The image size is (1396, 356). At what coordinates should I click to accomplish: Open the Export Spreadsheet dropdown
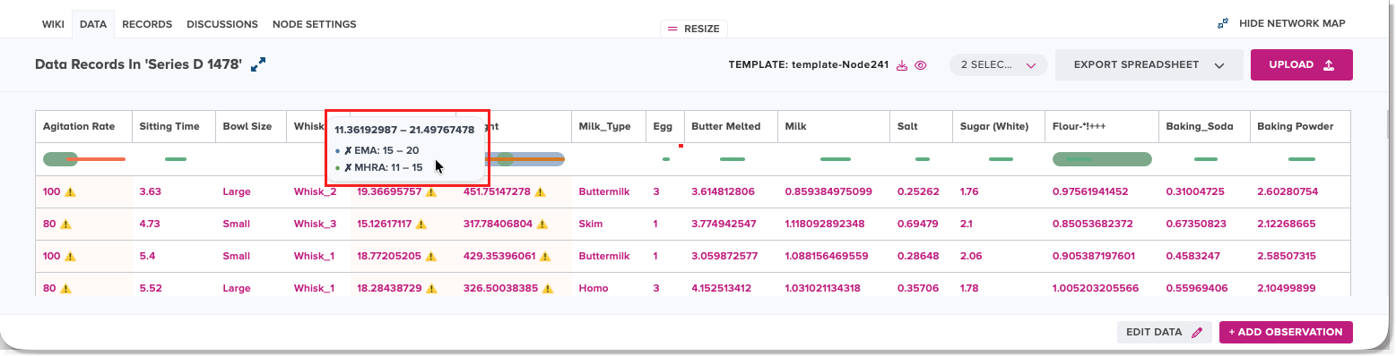(1149, 65)
